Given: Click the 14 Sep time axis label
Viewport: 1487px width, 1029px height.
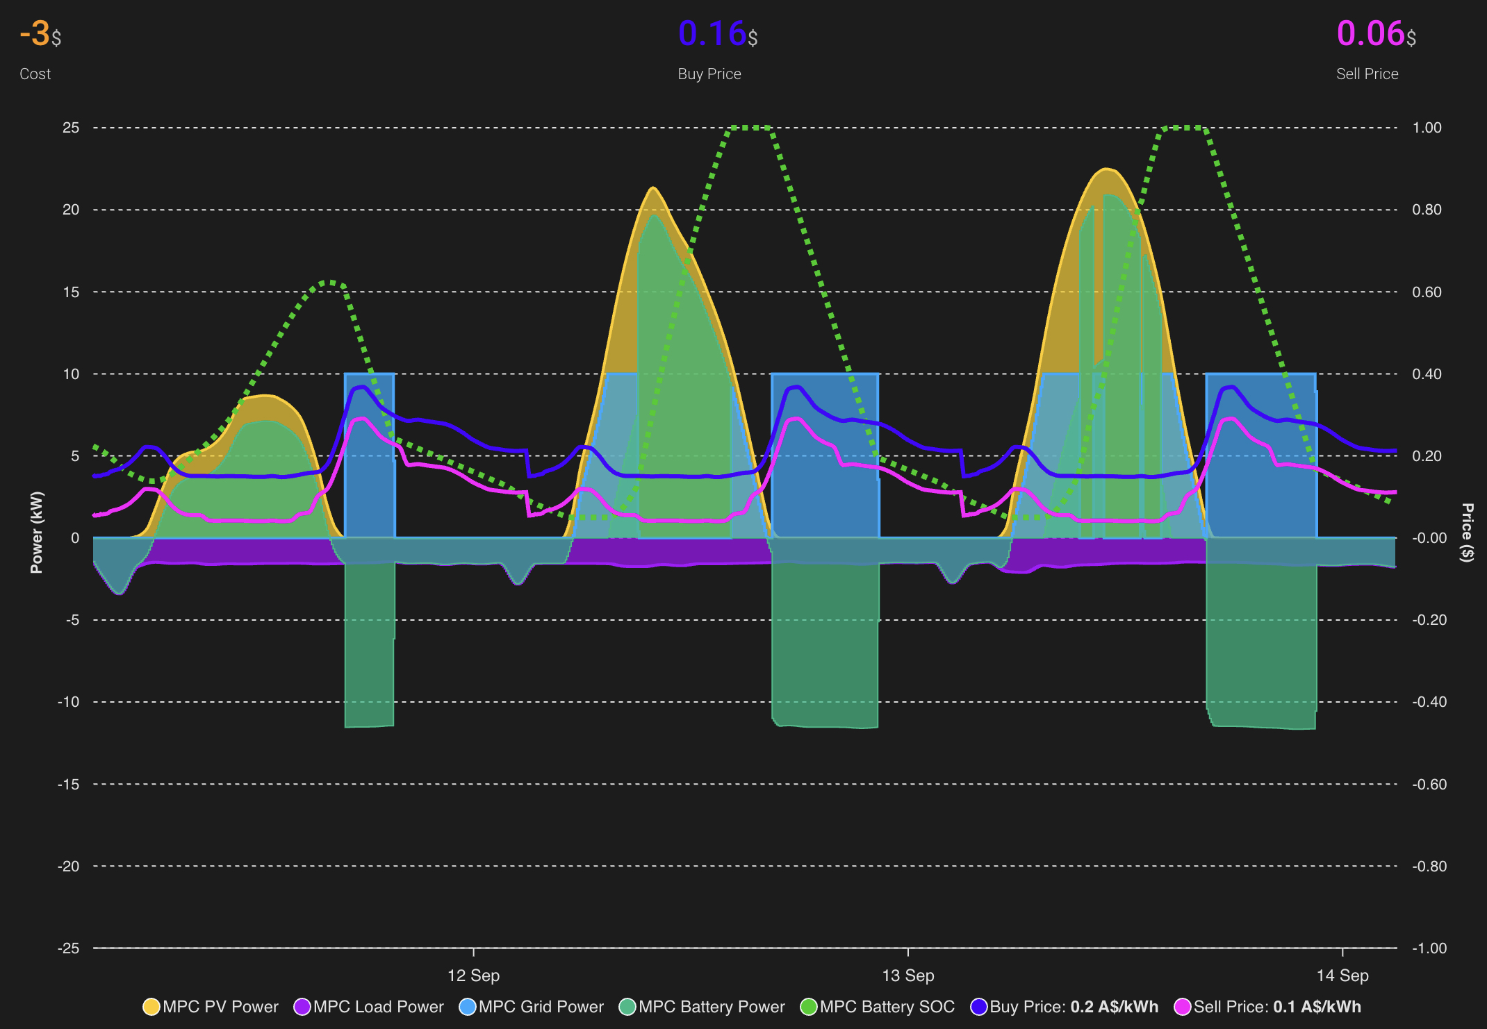Looking at the screenshot, I should [x=1342, y=976].
